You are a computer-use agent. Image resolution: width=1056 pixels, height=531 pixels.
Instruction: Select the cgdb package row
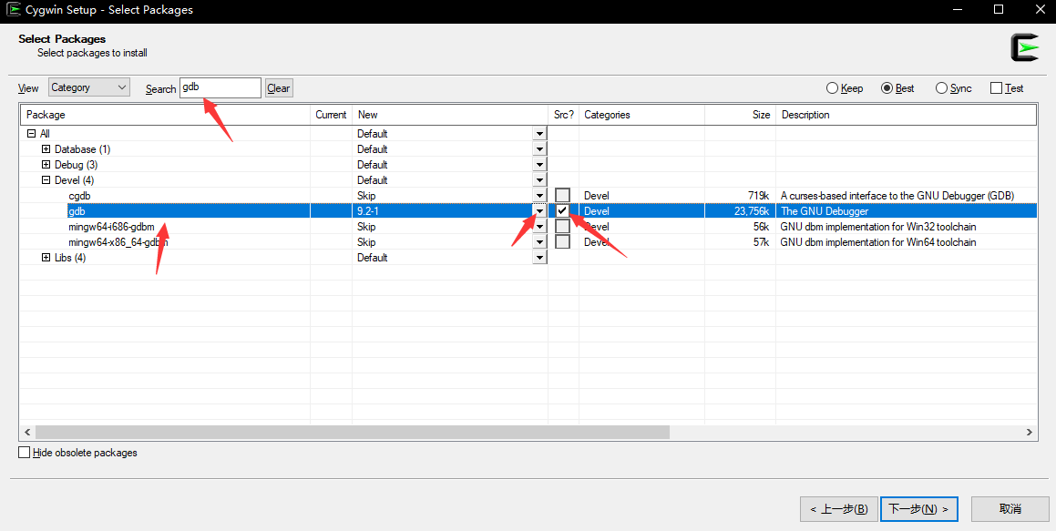[528, 195]
